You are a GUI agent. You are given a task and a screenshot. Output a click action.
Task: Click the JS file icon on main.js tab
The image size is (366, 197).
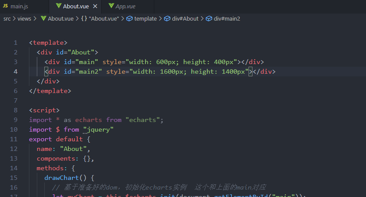pos(5,6)
